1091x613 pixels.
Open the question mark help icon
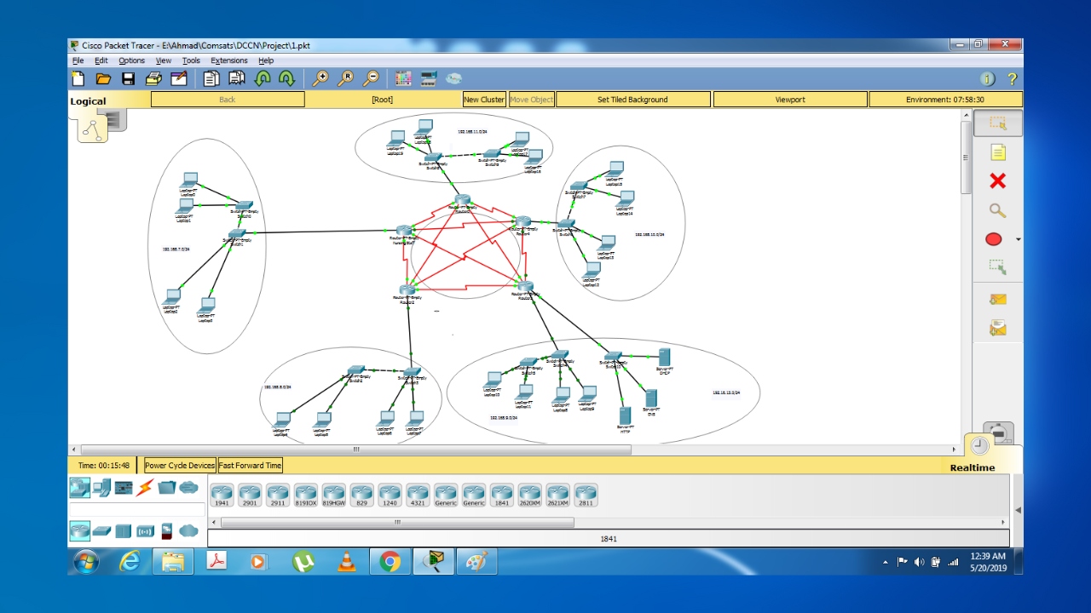point(1013,78)
